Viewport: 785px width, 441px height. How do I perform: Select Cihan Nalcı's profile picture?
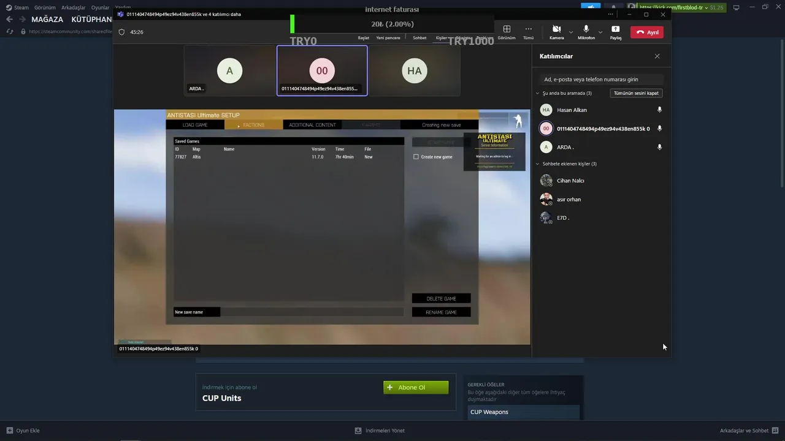click(546, 181)
